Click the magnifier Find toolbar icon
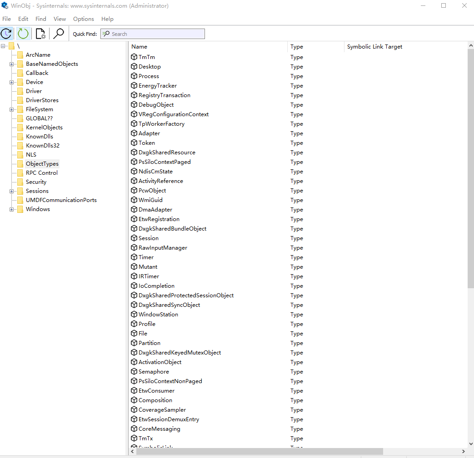 pos(59,34)
